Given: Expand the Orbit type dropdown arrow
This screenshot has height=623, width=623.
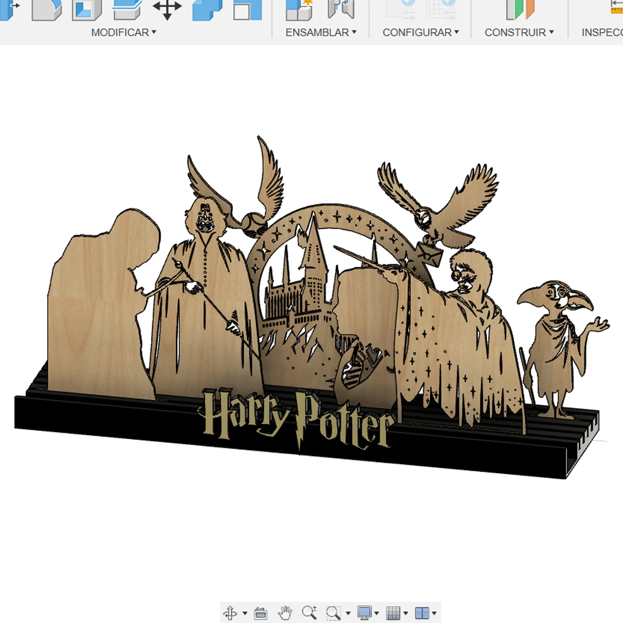Looking at the screenshot, I should (245, 614).
